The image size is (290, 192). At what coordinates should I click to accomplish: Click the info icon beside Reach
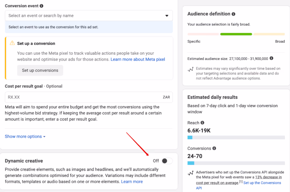[x=202, y=123]
